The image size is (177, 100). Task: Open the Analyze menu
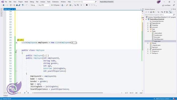(x=43, y=2)
